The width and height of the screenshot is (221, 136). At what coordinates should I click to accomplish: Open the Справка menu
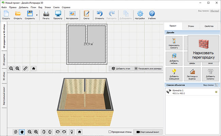tap(66, 7)
